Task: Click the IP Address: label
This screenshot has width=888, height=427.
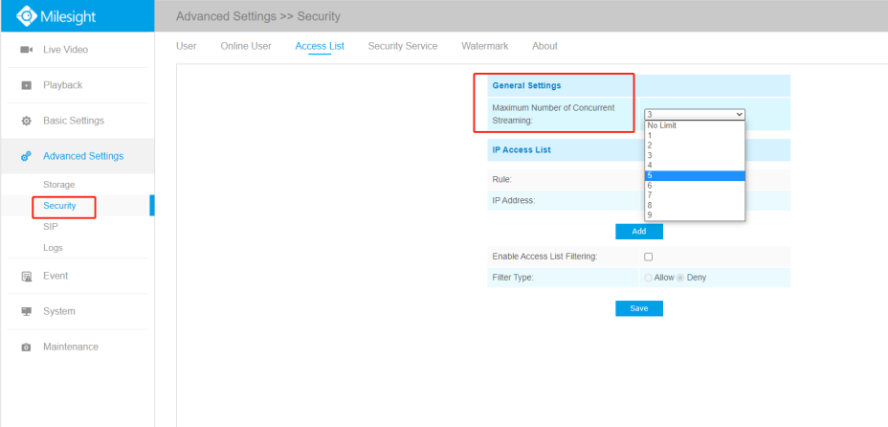Action: pos(514,200)
